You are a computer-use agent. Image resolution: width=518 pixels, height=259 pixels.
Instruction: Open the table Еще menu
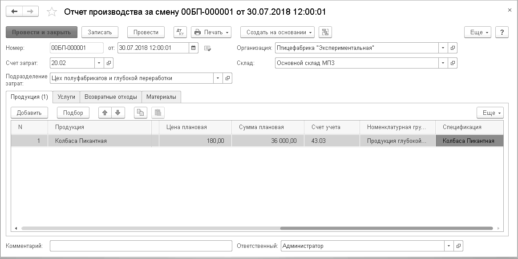[x=490, y=113]
